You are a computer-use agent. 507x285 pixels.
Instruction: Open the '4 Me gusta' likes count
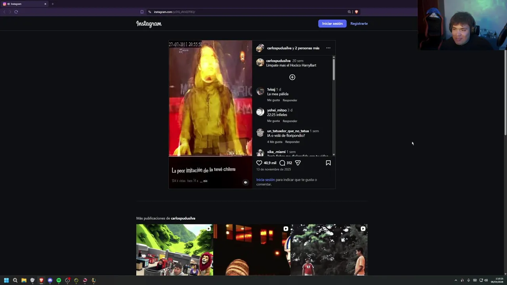[274, 142]
